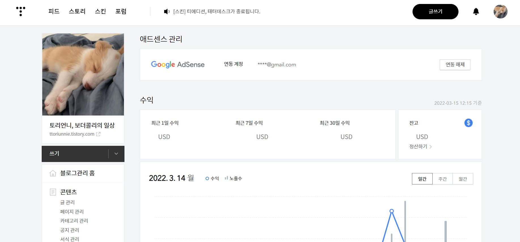Open 서식 관리
520x242 pixels.
point(70,239)
